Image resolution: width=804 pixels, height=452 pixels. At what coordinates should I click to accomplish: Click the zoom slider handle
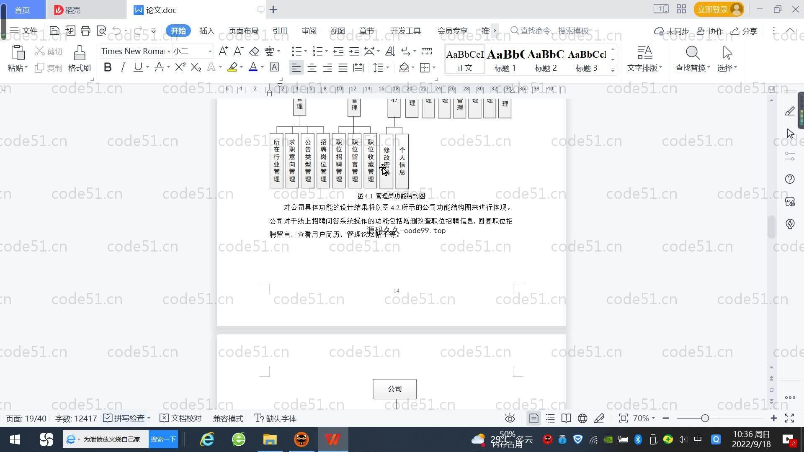click(705, 419)
